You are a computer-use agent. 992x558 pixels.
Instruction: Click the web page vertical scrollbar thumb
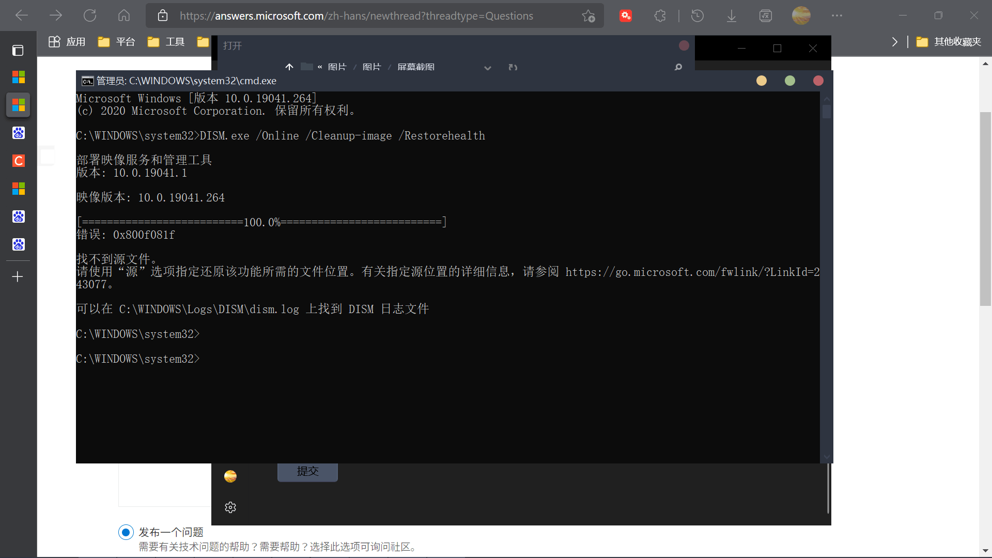click(x=985, y=209)
